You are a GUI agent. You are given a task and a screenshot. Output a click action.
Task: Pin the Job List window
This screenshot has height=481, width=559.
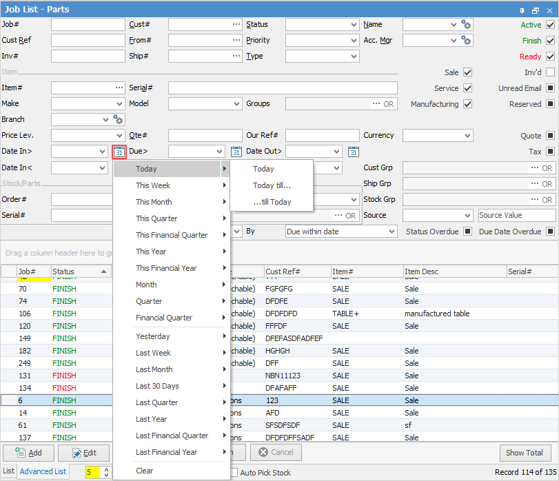[x=523, y=10]
